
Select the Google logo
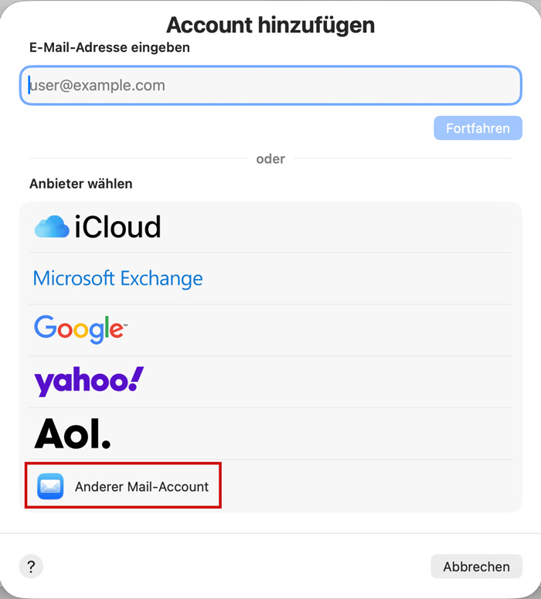[x=78, y=329]
